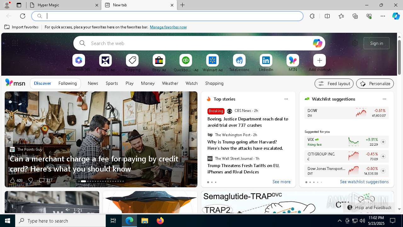403x227 pixels.
Task: Open page settings gear icon
Action: point(355,43)
